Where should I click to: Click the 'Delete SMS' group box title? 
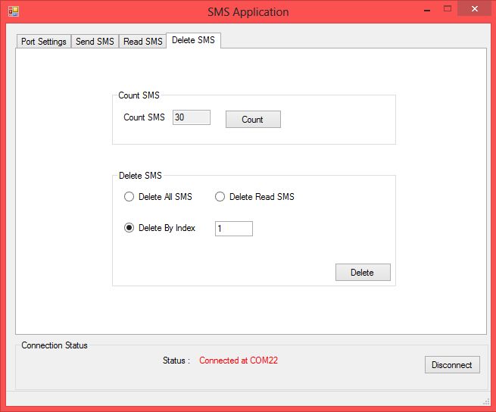tap(140, 176)
